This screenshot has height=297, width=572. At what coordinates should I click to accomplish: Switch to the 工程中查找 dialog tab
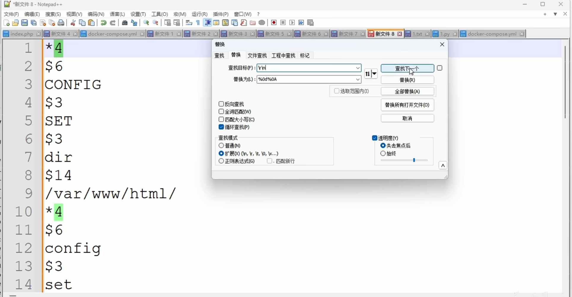click(283, 55)
